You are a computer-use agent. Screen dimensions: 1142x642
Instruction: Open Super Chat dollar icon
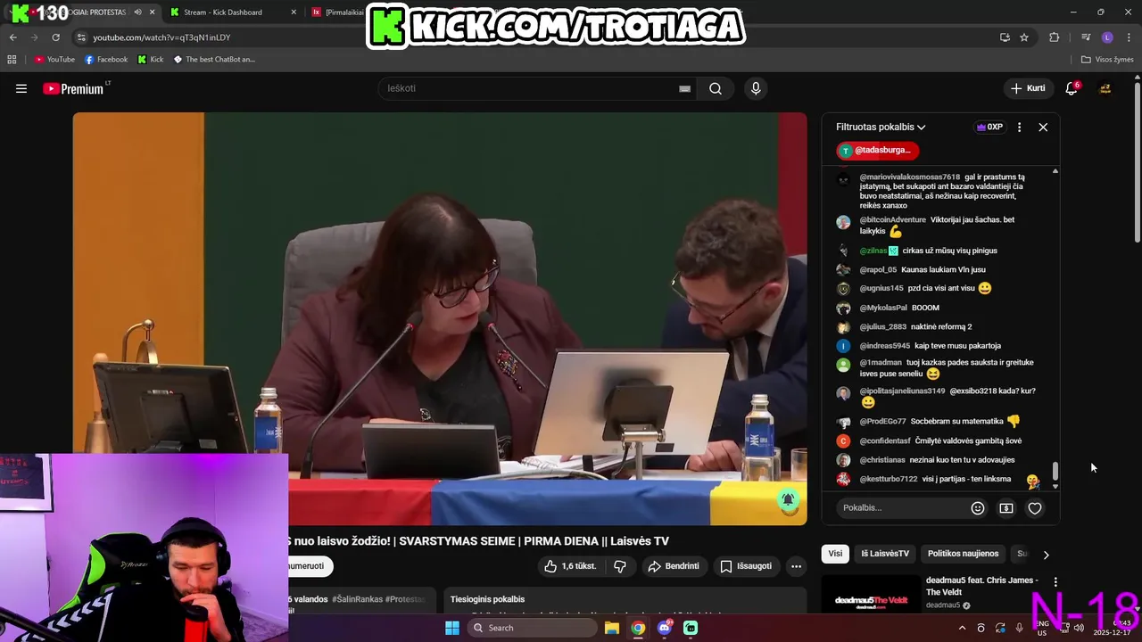pyautogui.click(x=1006, y=508)
